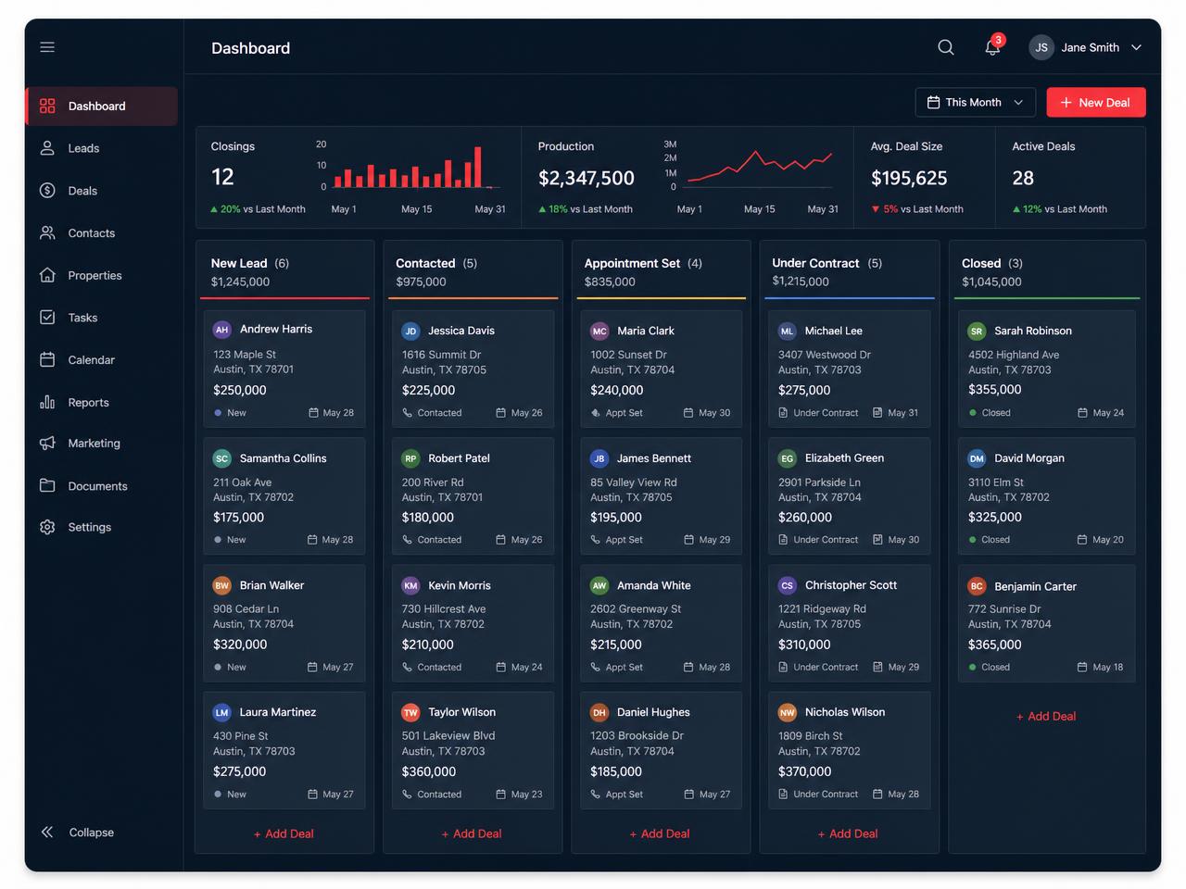This screenshot has height=889, width=1186.
Task: Click the Leads person icon
Action: (x=47, y=148)
